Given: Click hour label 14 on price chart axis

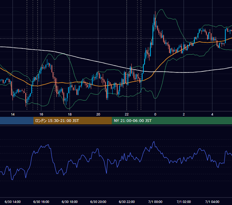Looking at the screenshot, I should click(x=13, y=114).
